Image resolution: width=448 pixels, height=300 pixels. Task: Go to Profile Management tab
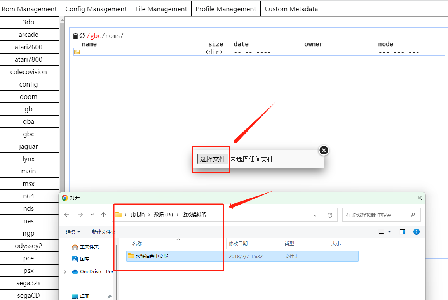[x=226, y=9]
